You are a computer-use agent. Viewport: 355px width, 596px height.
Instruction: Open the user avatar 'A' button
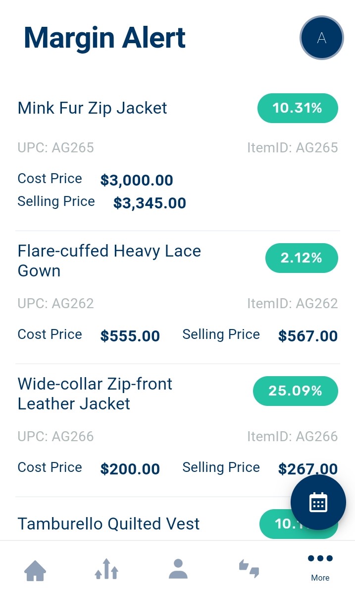point(322,38)
